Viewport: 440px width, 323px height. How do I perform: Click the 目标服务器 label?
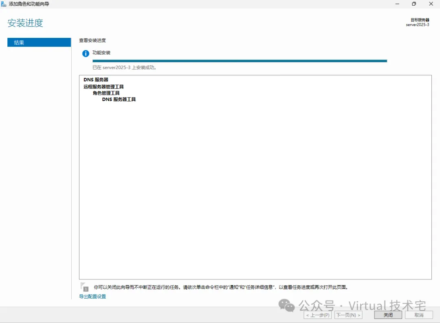[420, 20]
